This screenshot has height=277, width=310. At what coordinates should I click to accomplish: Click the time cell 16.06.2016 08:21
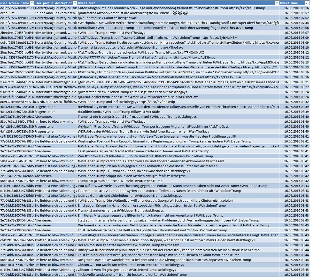click(294, 82)
